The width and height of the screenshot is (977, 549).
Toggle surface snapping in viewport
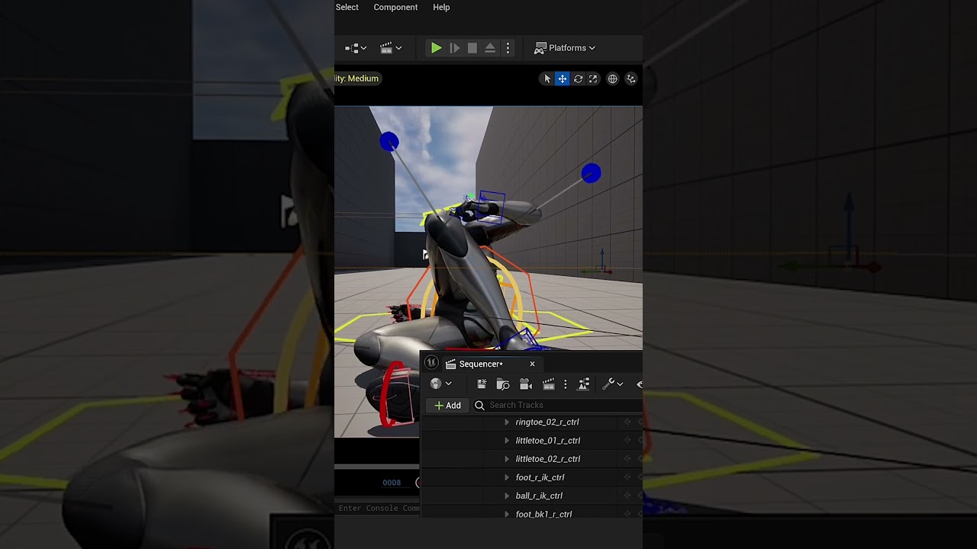pyautogui.click(x=631, y=79)
